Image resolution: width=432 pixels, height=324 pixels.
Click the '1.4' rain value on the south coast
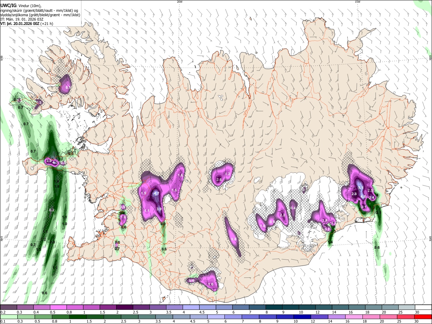pyautogui.click(x=330, y=242)
